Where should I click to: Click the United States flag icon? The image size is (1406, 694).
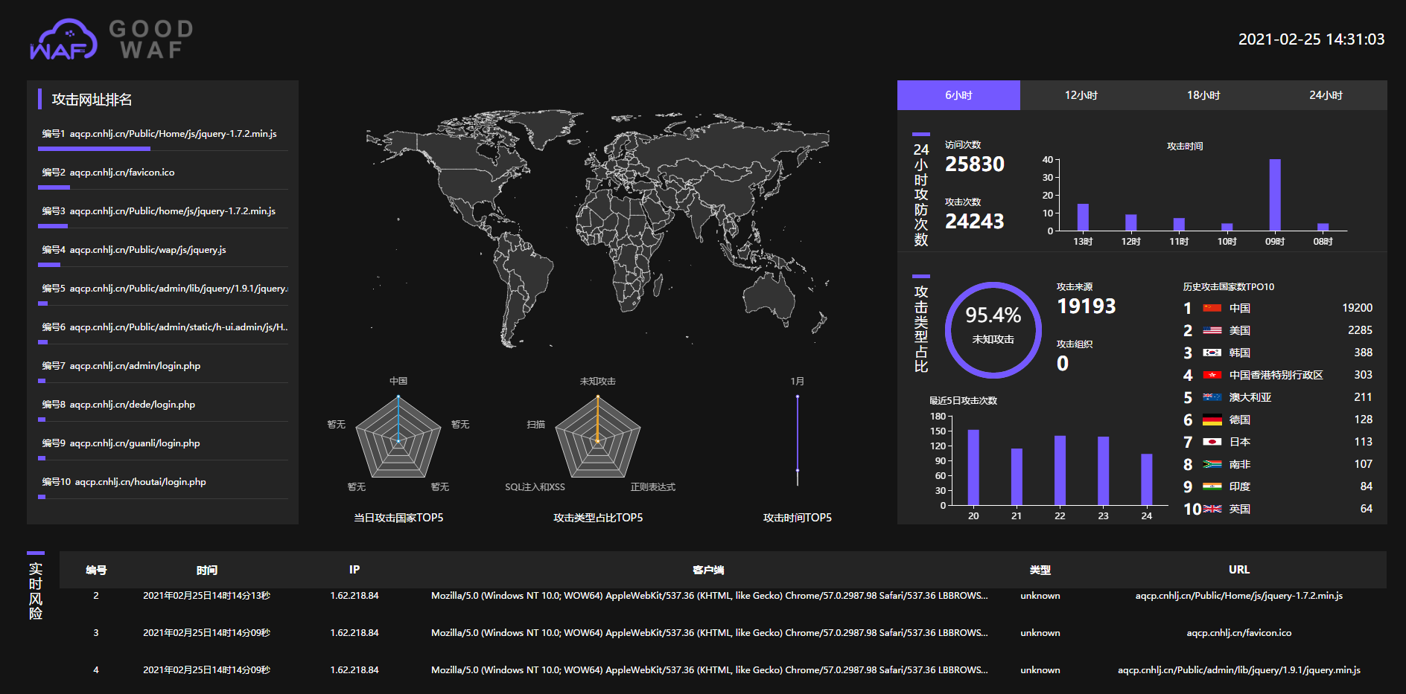point(1212,330)
